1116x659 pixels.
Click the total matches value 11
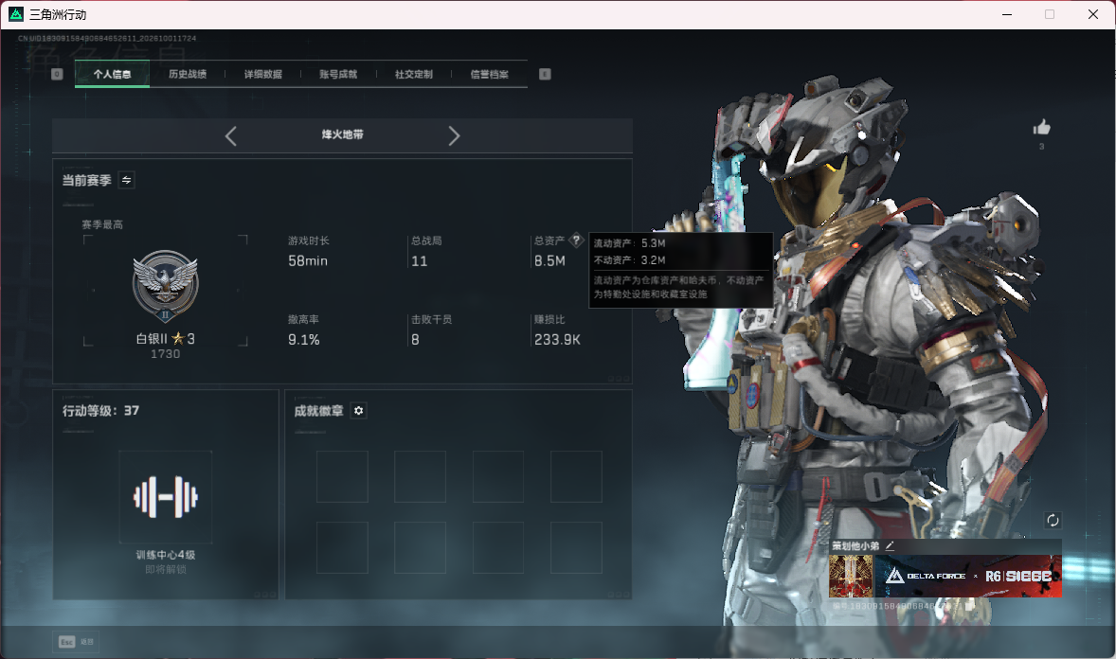pos(420,261)
